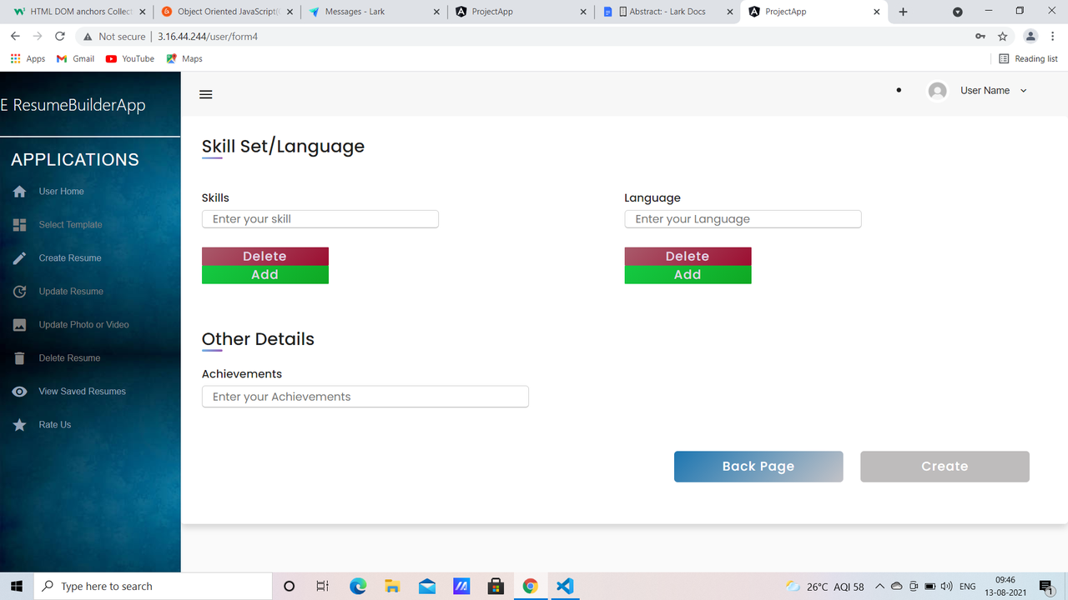Click the Create button
Viewport: 1068px width, 600px height.
click(x=945, y=467)
